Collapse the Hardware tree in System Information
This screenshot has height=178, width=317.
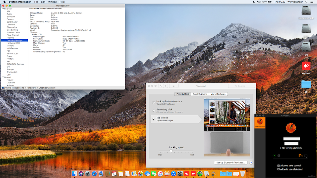[x=3, y=9]
